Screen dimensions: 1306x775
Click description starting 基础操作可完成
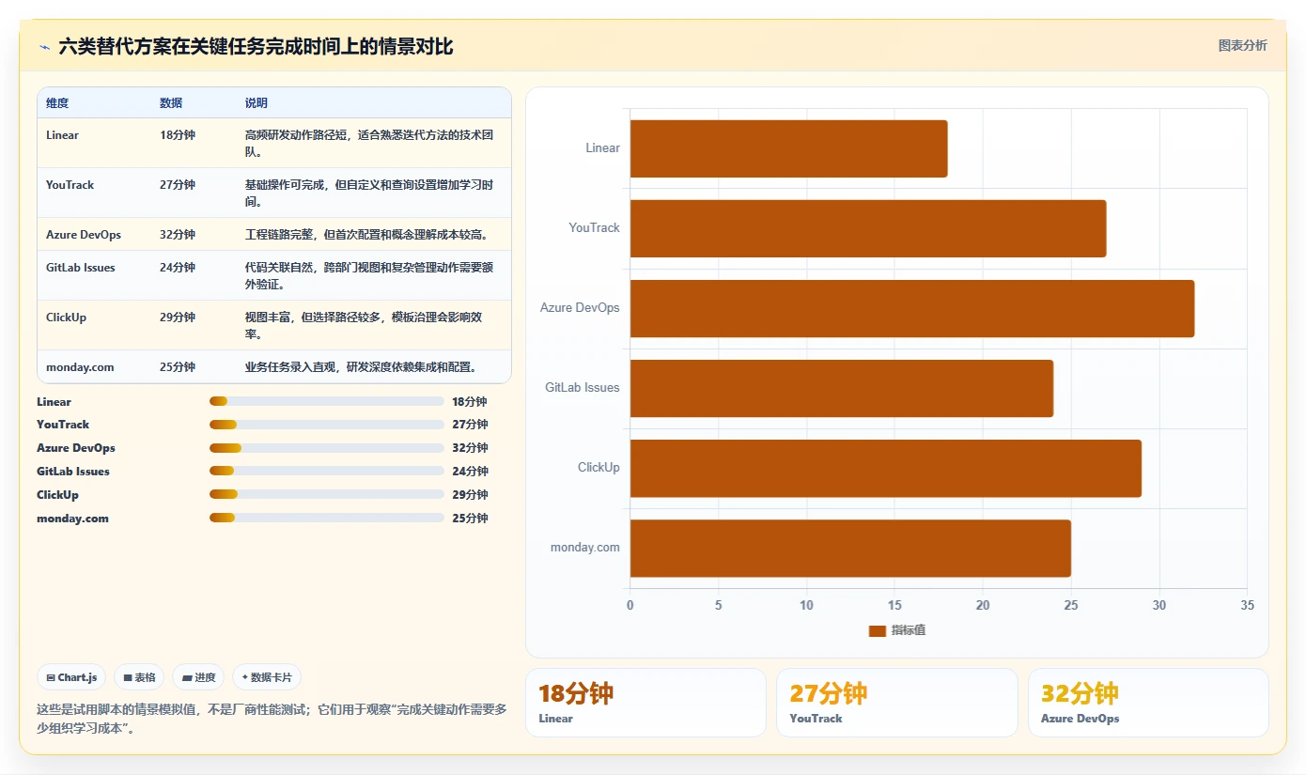click(369, 194)
